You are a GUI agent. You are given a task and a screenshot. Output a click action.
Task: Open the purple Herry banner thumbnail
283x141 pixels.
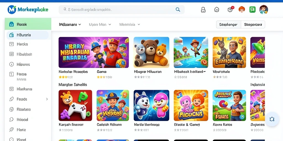point(94,52)
